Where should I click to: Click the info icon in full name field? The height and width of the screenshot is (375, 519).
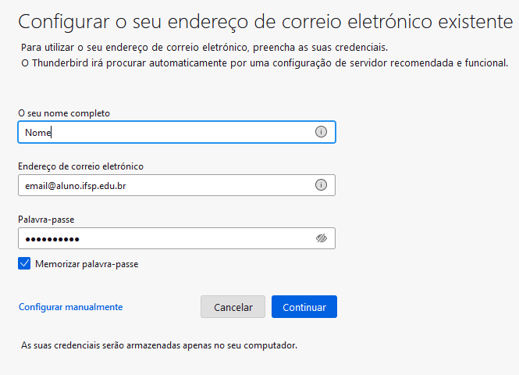[321, 132]
